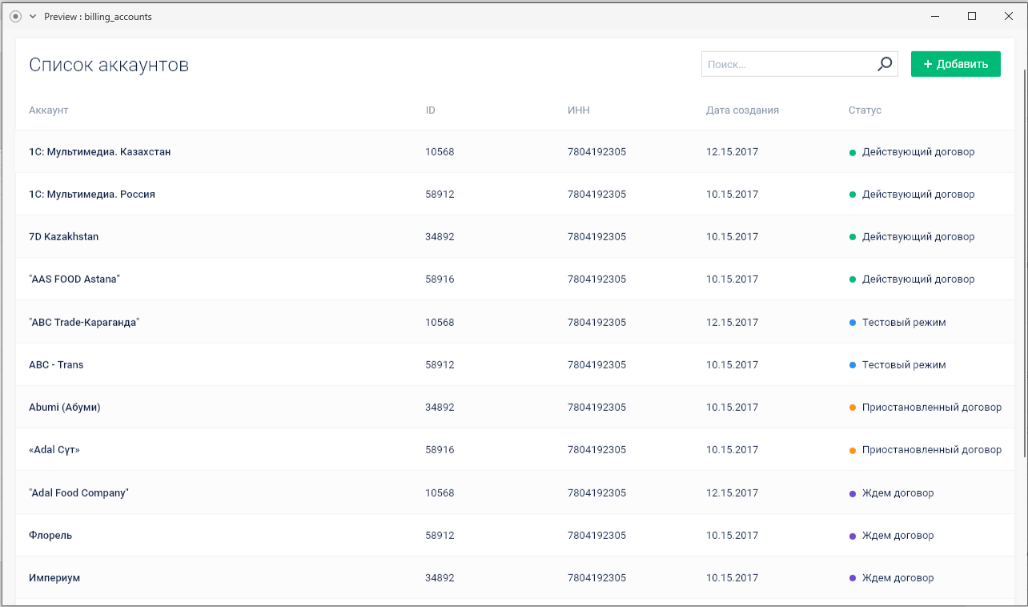
Task: Minimize the Preview window
Action: [x=935, y=16]
